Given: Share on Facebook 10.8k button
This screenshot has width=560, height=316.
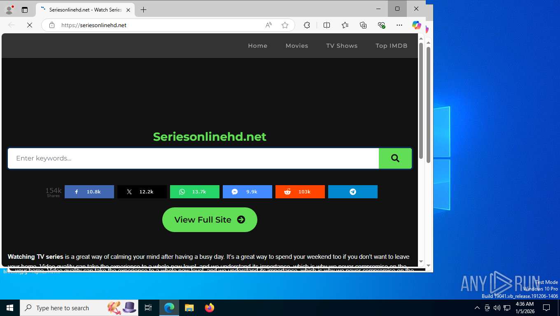Looking at the screenshot, I should pos(89,192).
